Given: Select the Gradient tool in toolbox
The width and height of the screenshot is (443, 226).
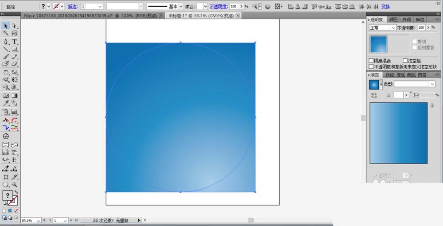Looking at the screenshot, I should coord(15,96).
